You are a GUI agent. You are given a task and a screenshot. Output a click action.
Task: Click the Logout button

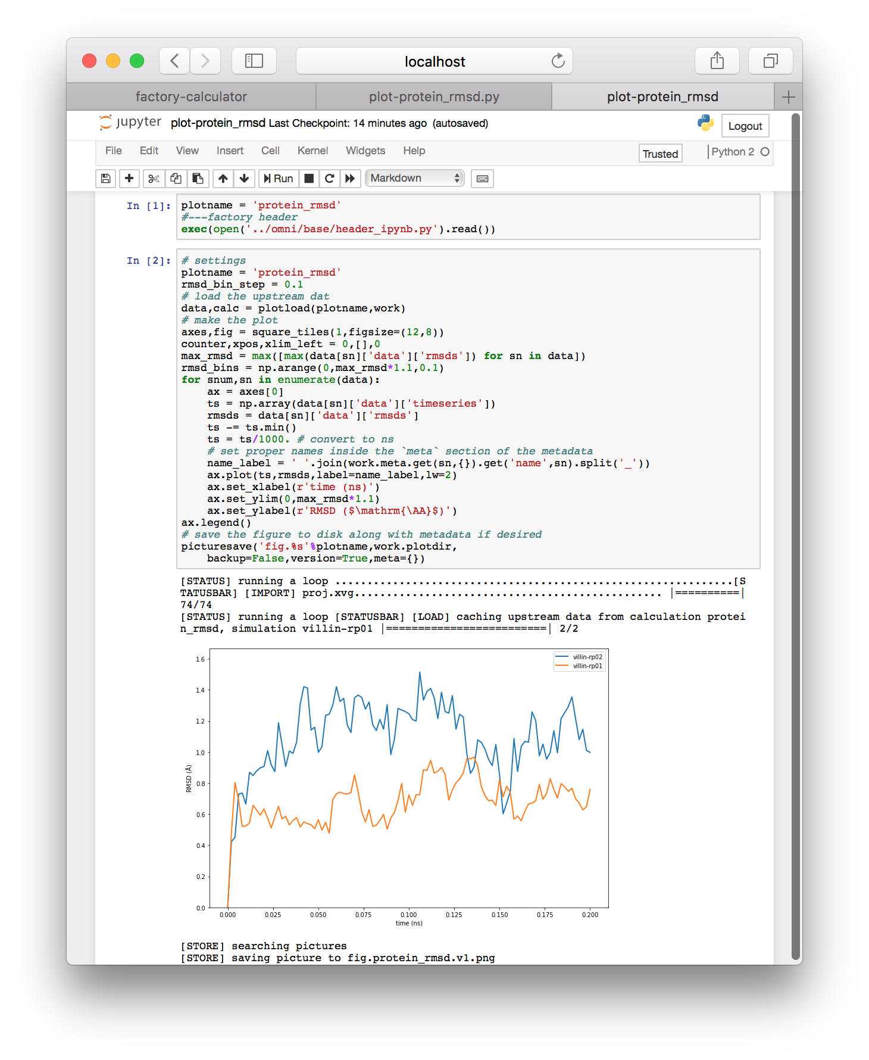tap(745, 126)
